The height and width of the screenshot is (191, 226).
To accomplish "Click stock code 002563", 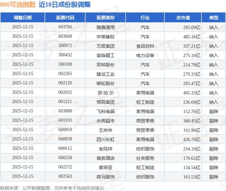I will [x=65, y=176].
